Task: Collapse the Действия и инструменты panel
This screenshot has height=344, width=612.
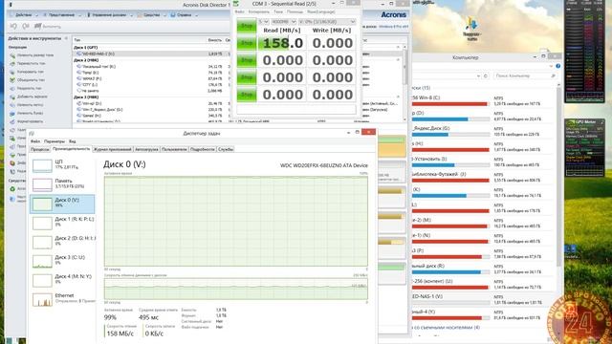Action: [x=66, y=38]
